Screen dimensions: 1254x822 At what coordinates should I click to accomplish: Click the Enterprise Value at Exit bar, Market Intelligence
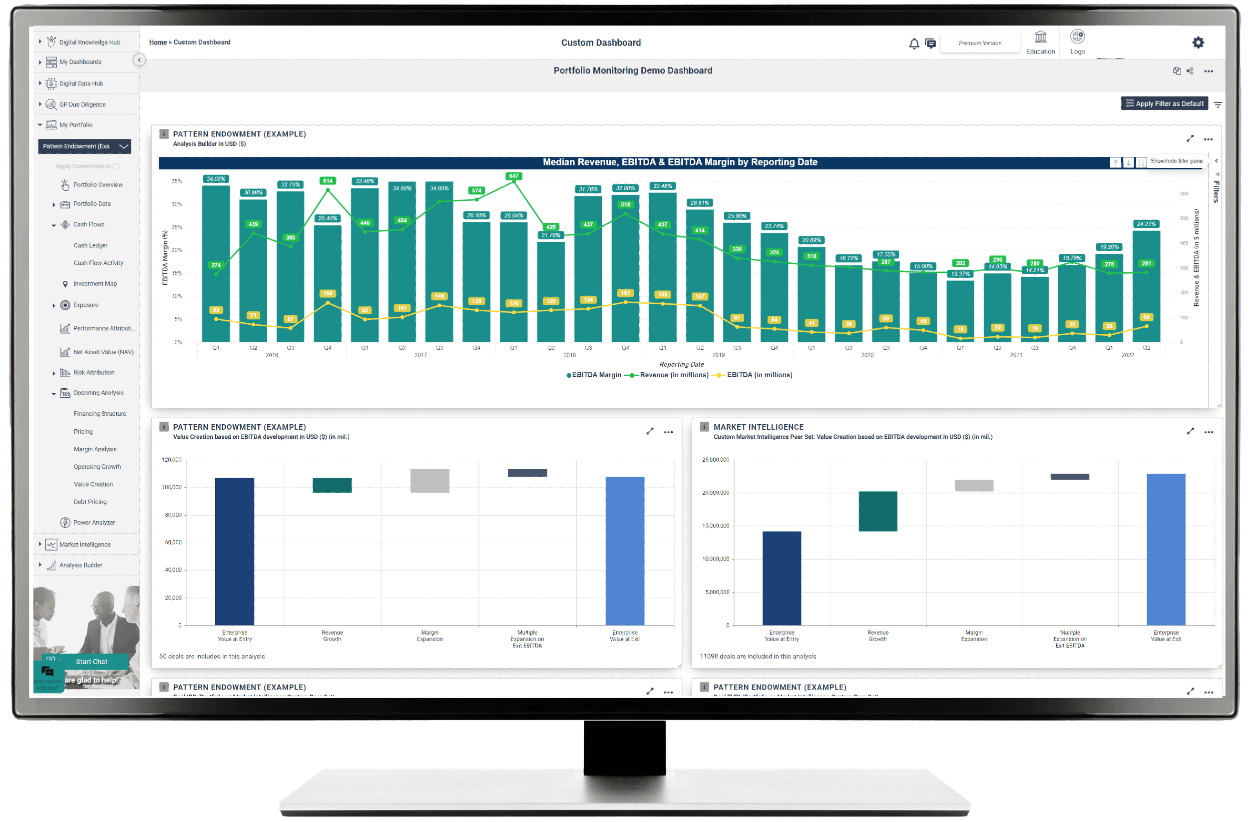click(x=1166, y=549)
